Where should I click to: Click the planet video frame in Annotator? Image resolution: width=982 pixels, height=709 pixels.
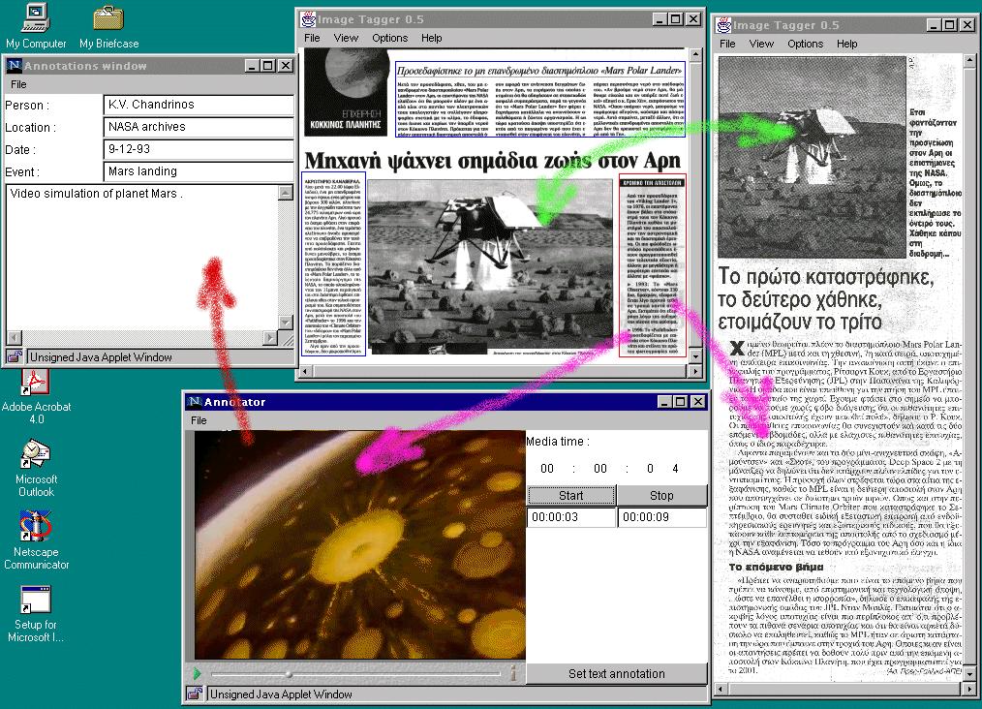359,544
